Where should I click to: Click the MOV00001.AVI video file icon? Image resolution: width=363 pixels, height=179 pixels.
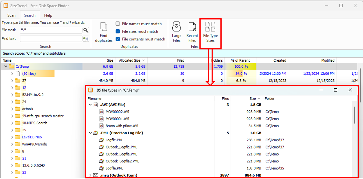(102, 119)
